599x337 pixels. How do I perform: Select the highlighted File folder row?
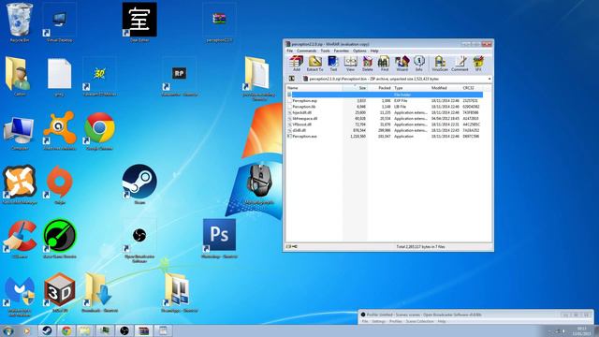coord(385,95)
